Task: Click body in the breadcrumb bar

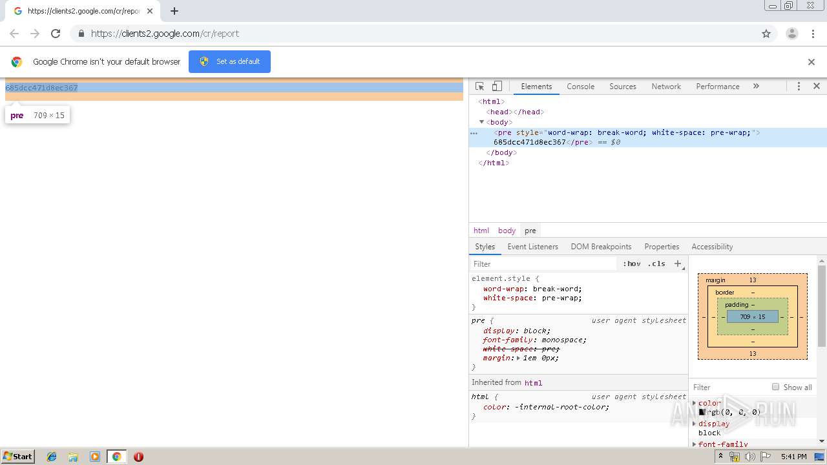Action: (x=507, y=231)
